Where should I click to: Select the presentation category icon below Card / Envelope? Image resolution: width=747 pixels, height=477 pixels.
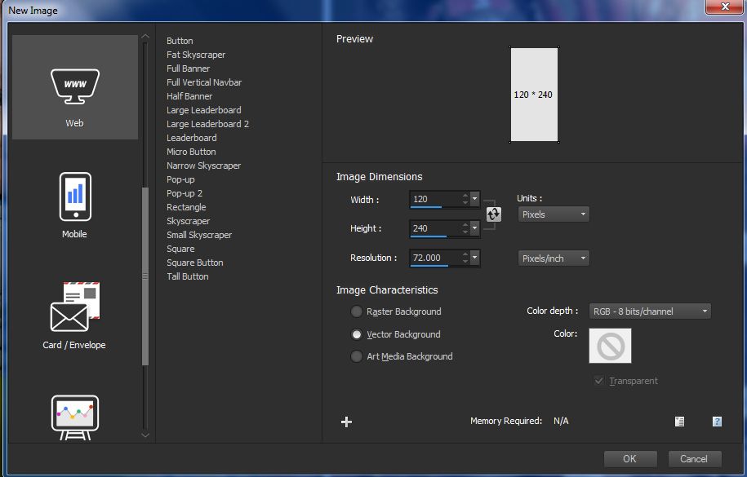[x=74, y=414]
